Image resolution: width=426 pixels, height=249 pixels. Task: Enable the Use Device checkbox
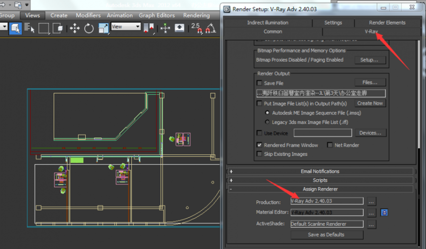coord(260,133)
